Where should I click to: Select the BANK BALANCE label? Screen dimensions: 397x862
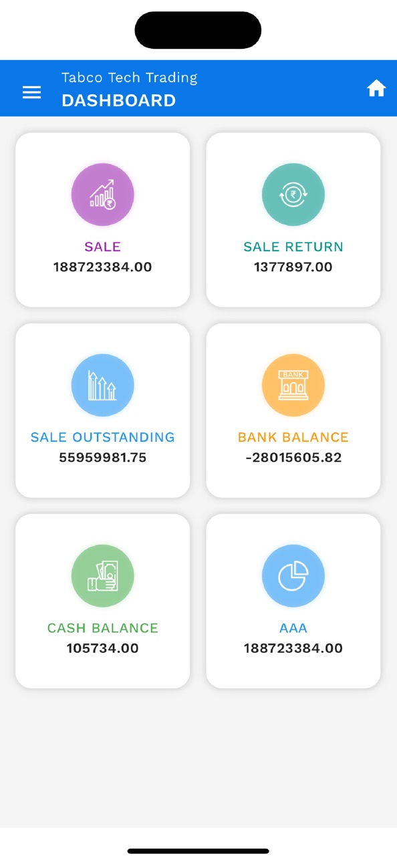293,437
